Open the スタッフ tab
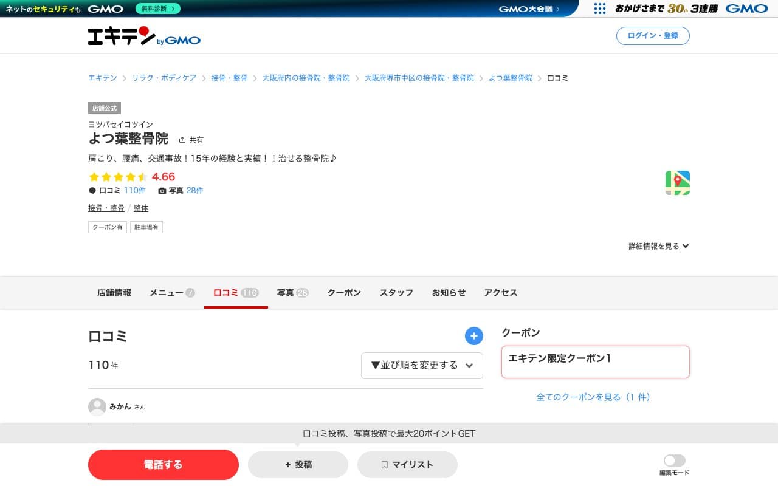 [x=396, y=292]
